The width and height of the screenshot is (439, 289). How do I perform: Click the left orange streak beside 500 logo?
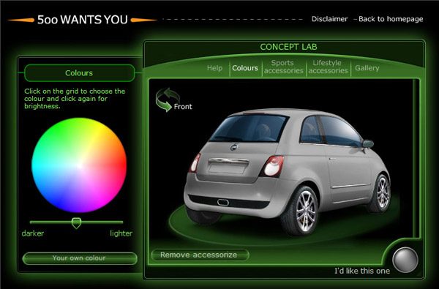(21, 20)
